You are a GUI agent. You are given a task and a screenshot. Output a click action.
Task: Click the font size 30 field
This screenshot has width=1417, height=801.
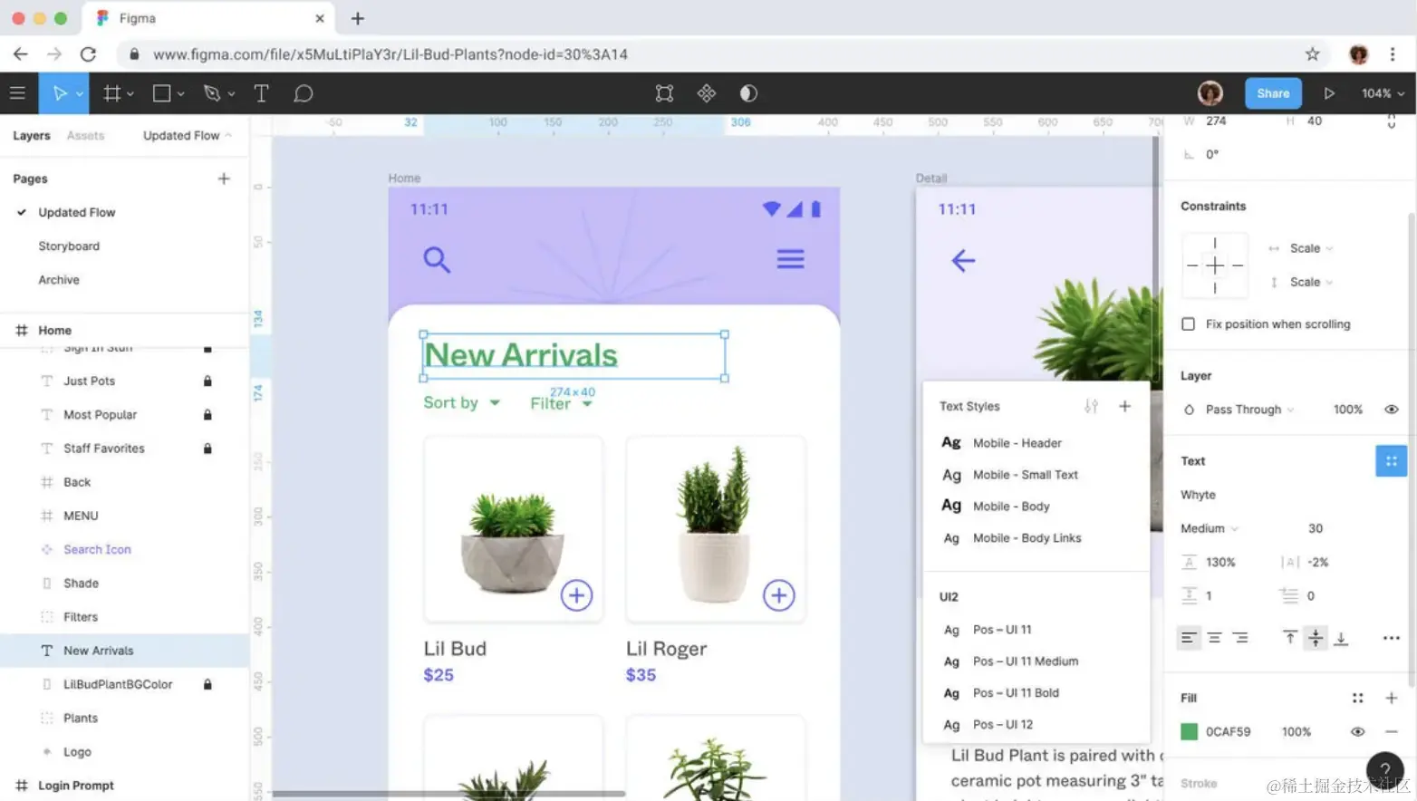[x=1316, y=528]
